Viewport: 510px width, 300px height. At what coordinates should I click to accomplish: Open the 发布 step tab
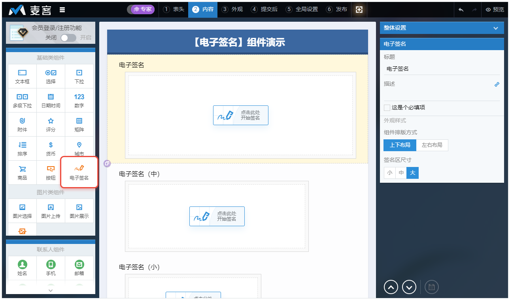click(337, 9)
